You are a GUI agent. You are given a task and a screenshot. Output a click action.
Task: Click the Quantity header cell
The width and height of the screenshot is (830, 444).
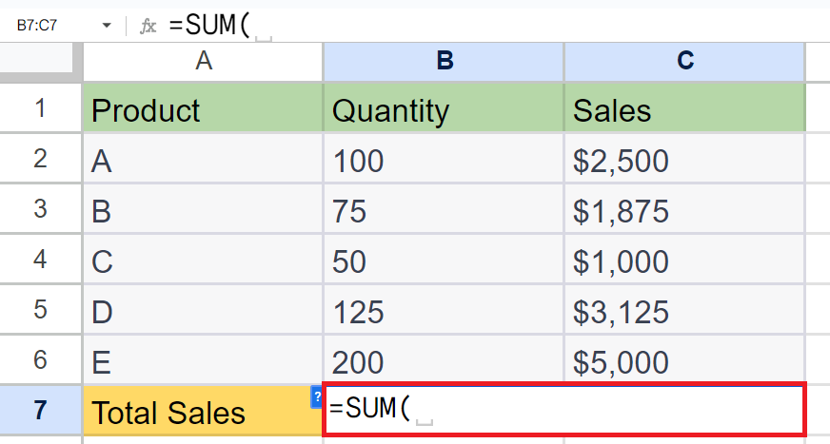pyautogui.click(x=445, y=107)
